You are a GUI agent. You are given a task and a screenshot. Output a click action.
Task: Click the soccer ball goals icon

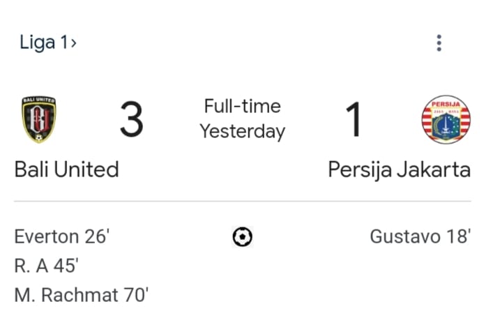coord(242,237)
